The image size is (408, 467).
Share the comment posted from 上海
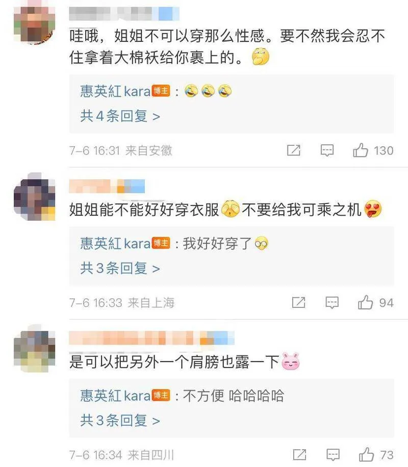299,302
